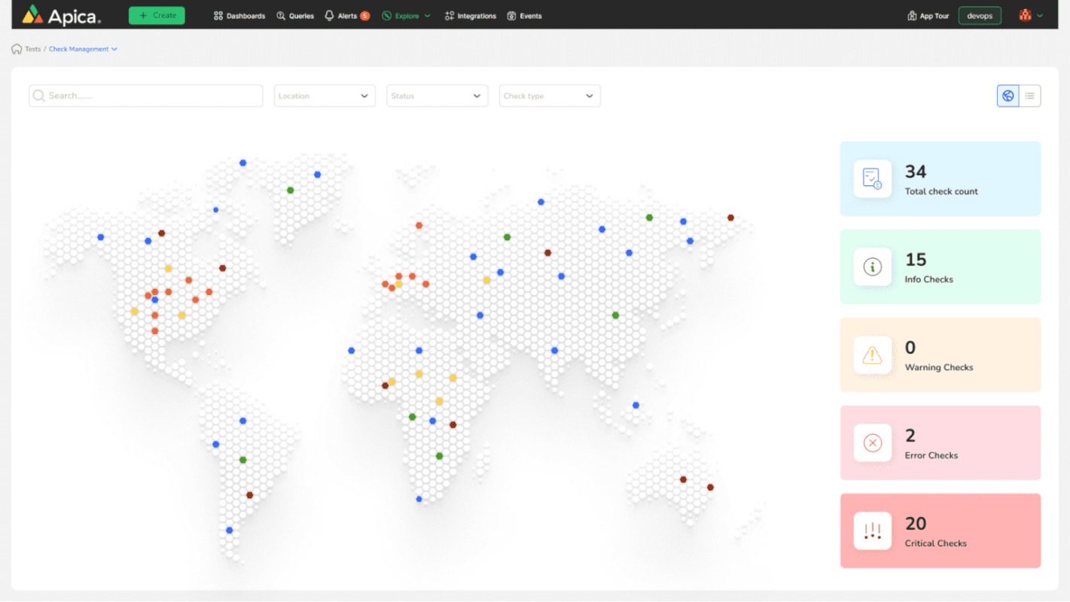The width and height of the screenshot is (1070, 602).
Task: Expand the Check Management breadcrumb menu
Action: (x=83, y=49)
